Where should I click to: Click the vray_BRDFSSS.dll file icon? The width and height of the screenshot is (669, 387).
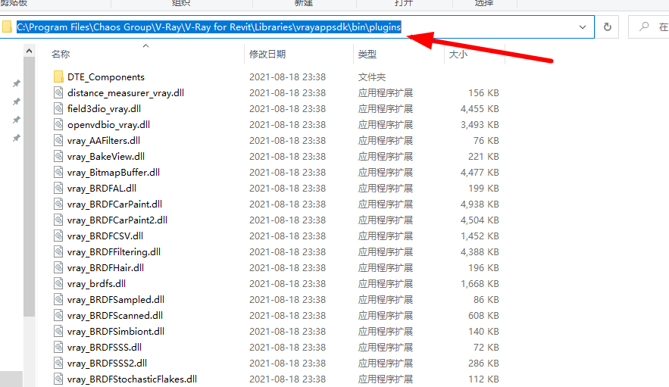pyautogui.click(x=59, y=348)
